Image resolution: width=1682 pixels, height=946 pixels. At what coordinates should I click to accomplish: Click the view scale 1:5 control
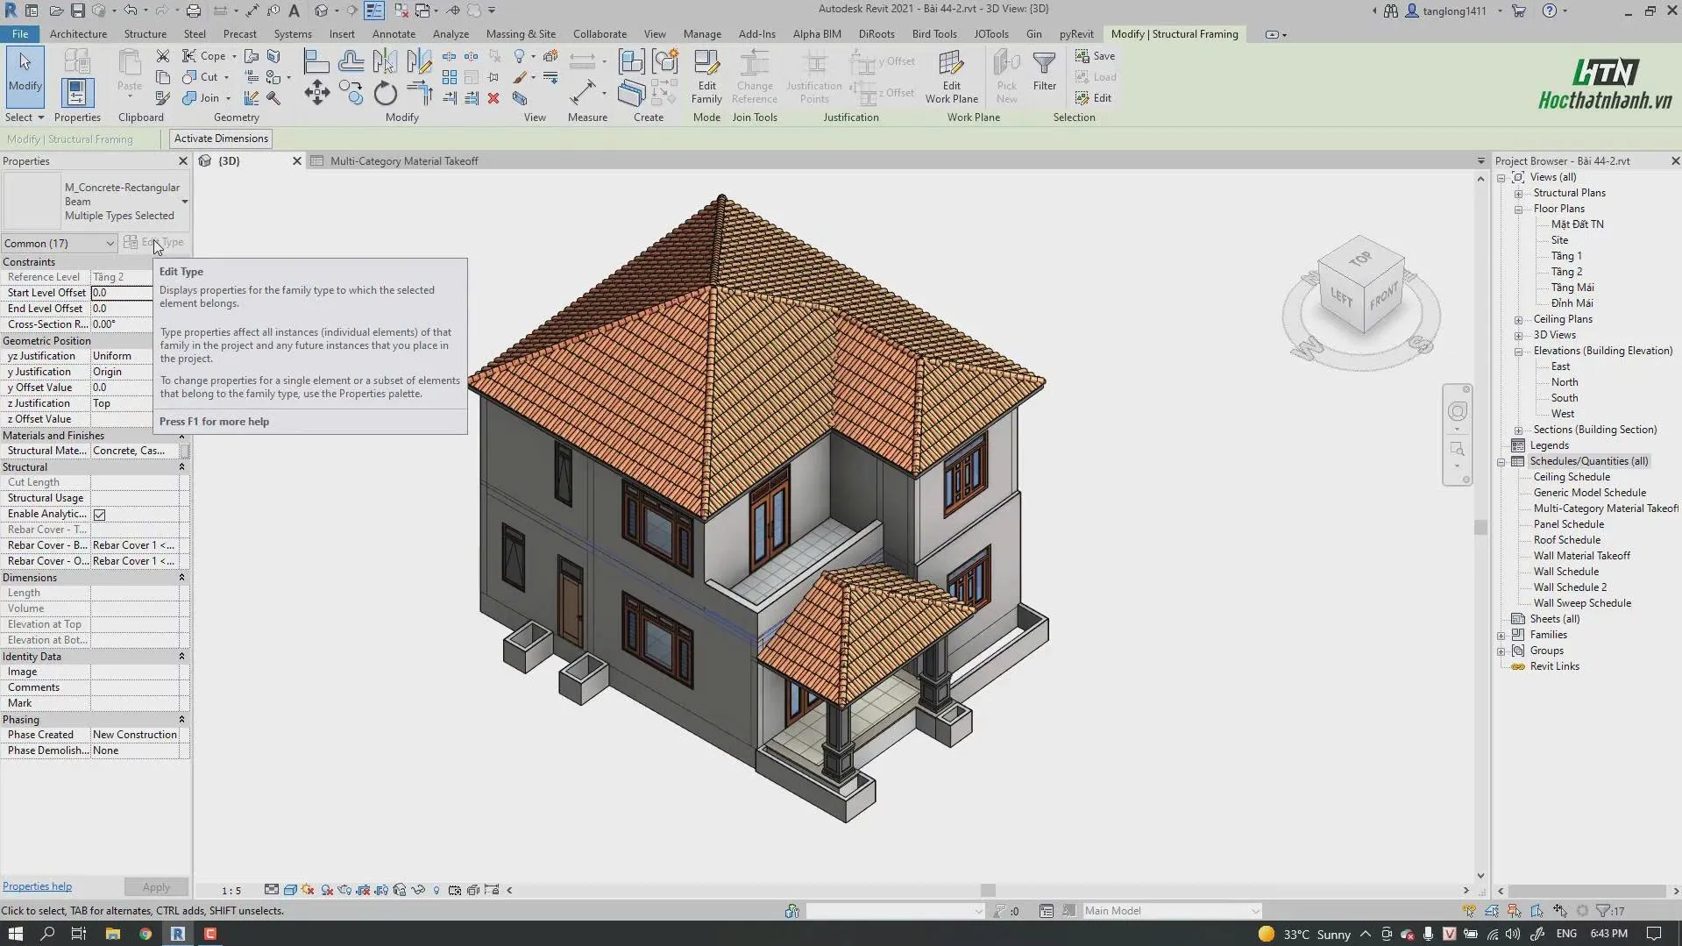point(231,891)
